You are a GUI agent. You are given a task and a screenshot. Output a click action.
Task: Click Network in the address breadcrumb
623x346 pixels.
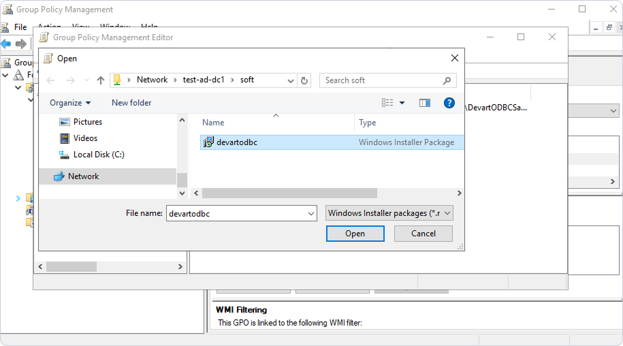[x=152, y=80]
